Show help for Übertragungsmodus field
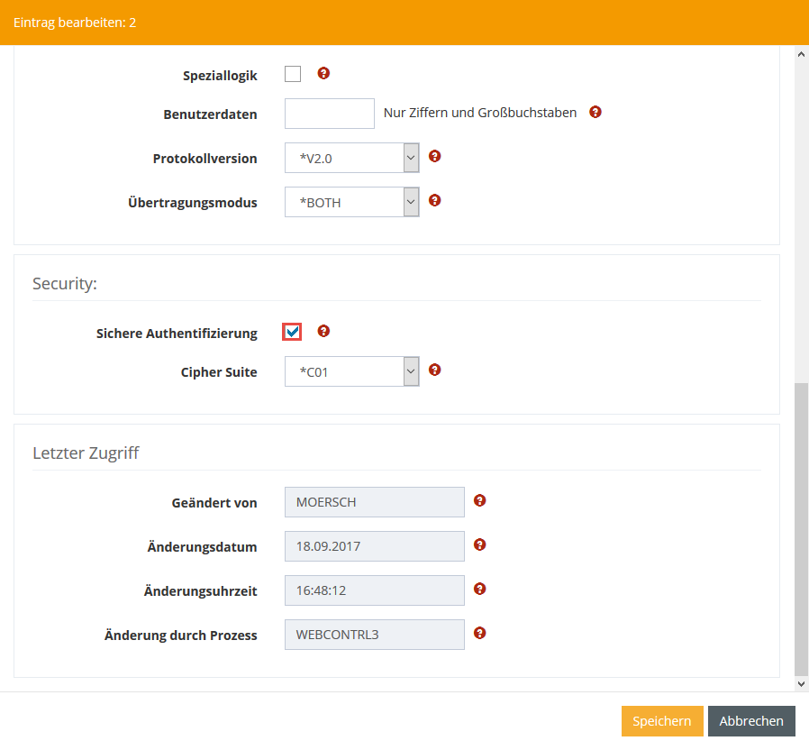809x750 pixels. (x=434, y=201)
